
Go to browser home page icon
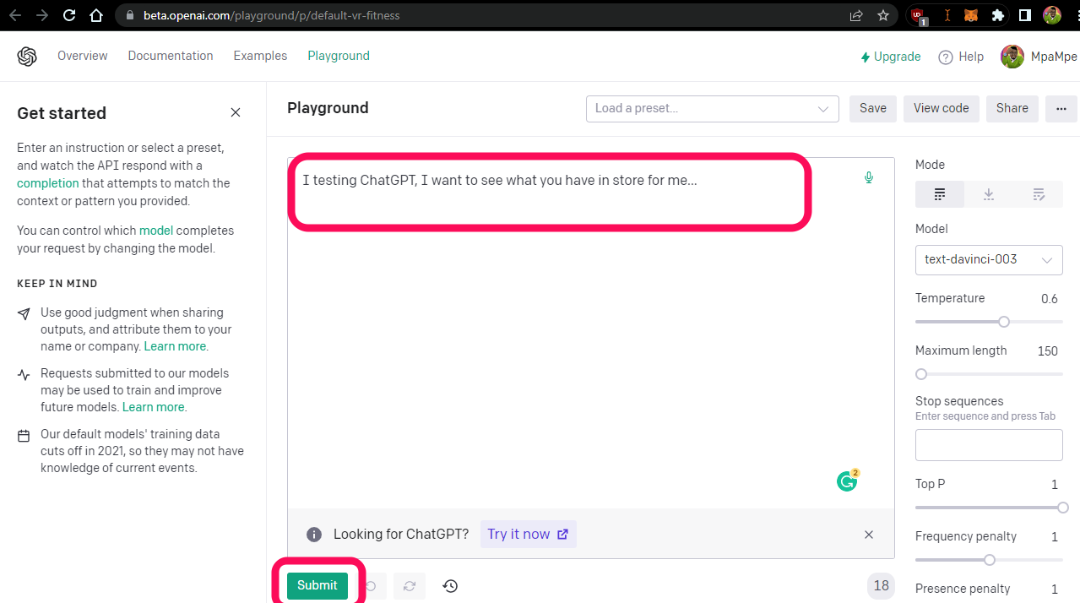[x=96, y=15]
